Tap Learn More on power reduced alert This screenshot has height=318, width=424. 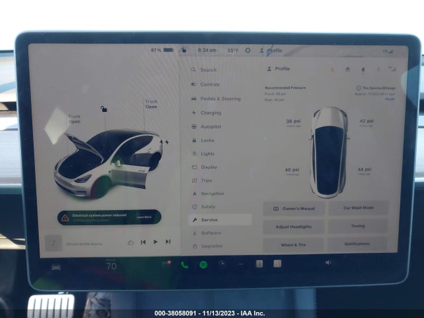144,217
